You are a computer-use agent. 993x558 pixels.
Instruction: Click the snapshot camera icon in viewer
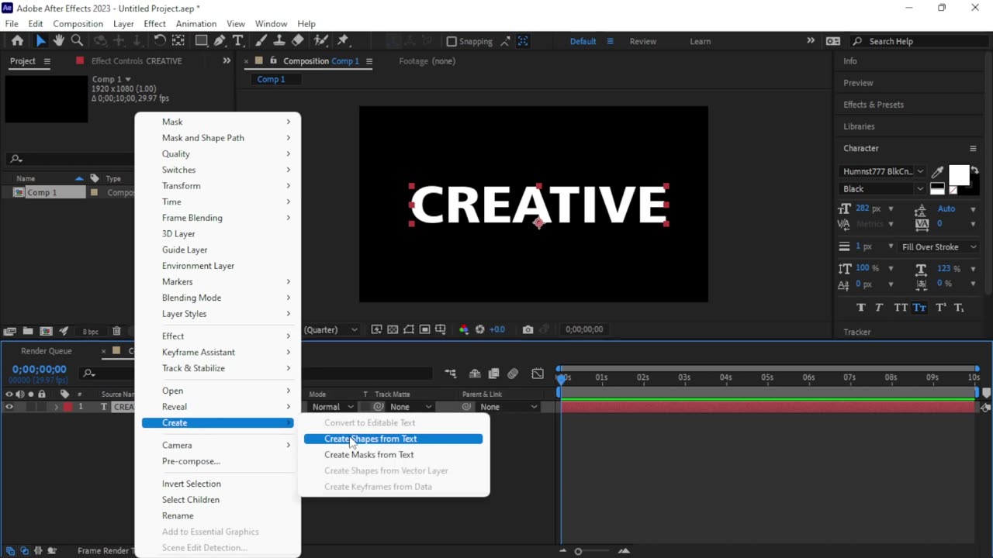[x=528, y=329]
